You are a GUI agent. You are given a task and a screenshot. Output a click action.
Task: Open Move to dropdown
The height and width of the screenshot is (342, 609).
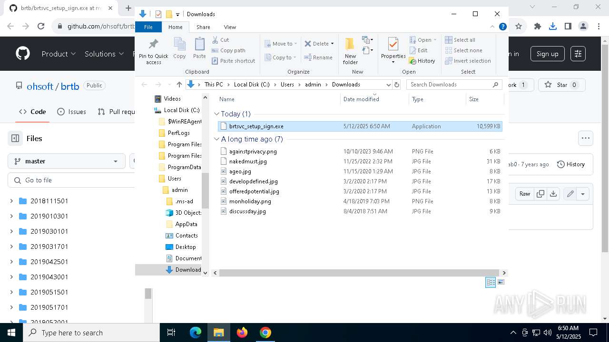281,44
